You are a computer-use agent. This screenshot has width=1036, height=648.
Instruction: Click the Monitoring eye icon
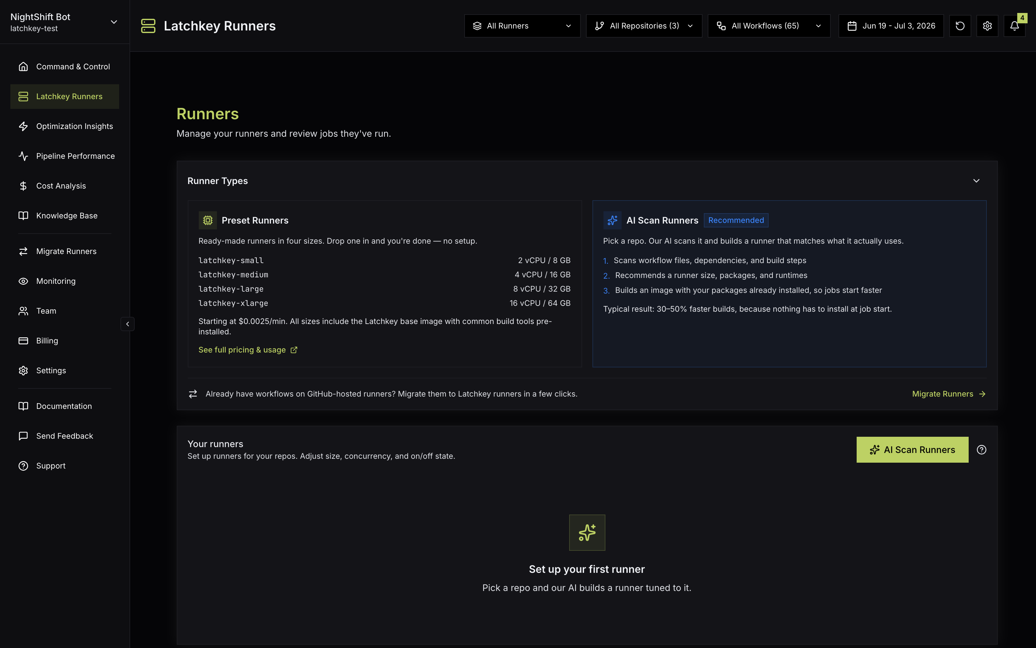[23, 281]
